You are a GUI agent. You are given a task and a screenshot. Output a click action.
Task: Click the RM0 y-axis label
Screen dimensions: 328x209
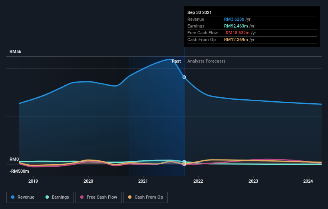(14, 159)
